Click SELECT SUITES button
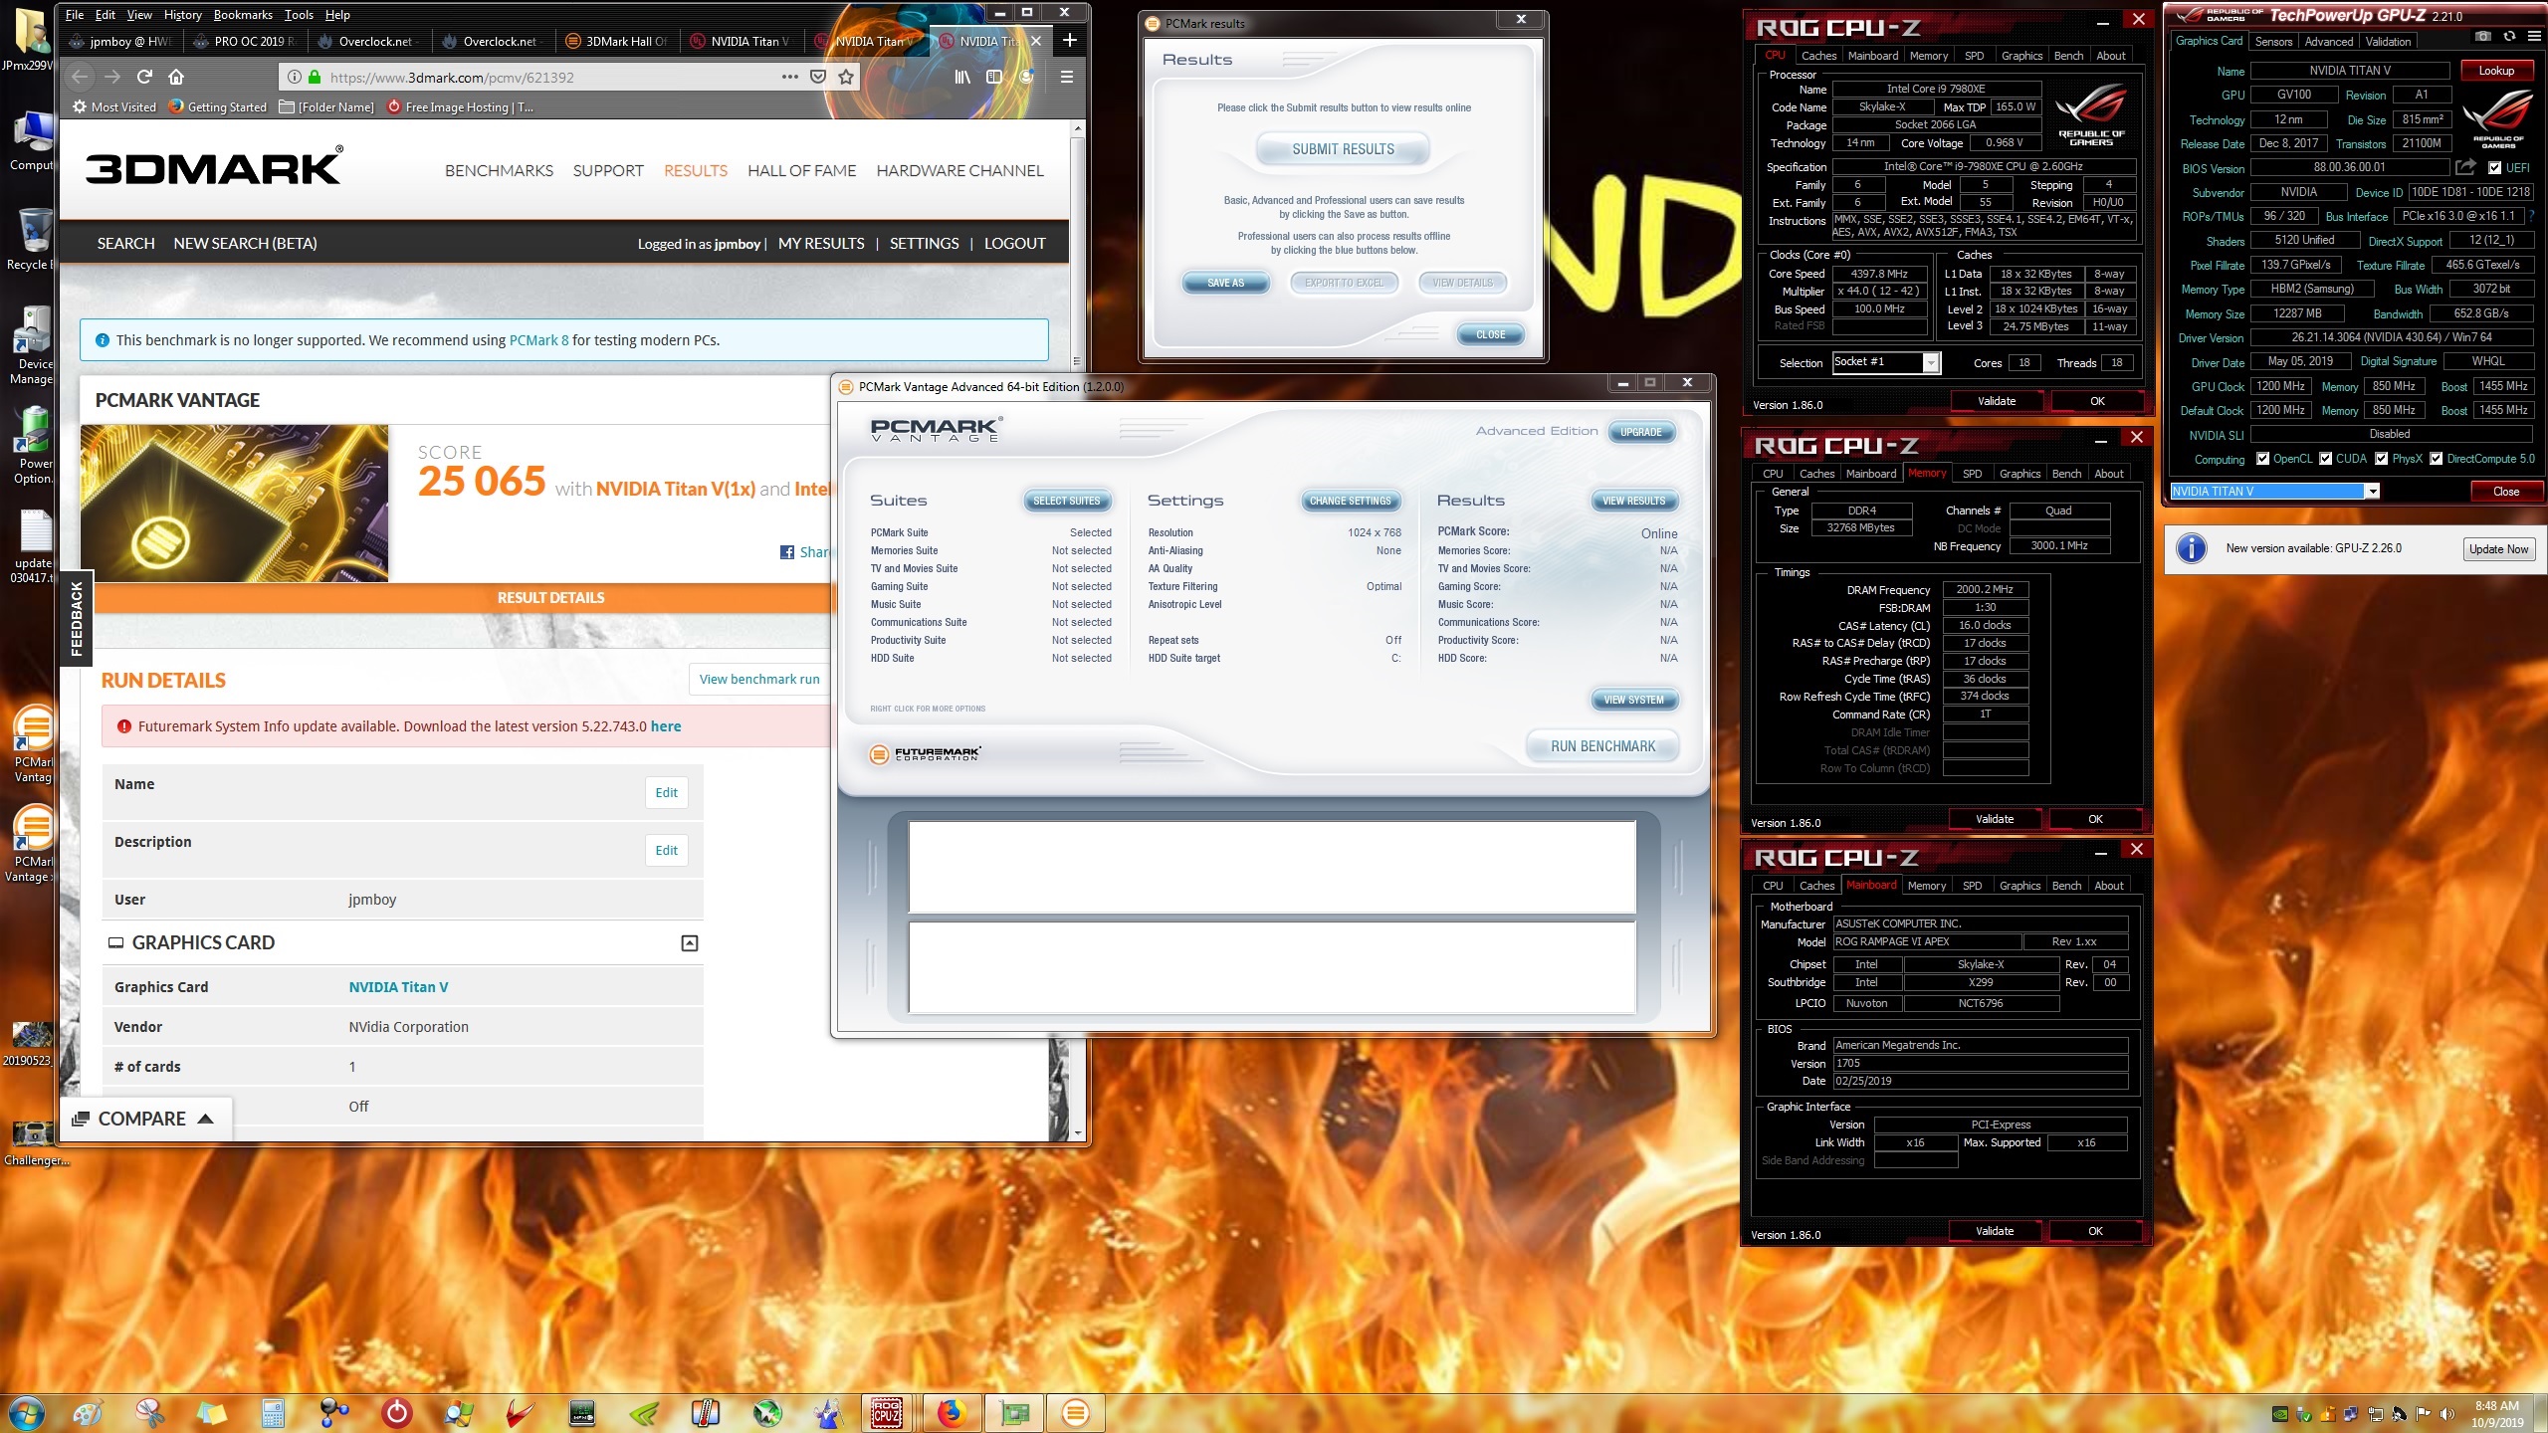 tap(1066, 501)
